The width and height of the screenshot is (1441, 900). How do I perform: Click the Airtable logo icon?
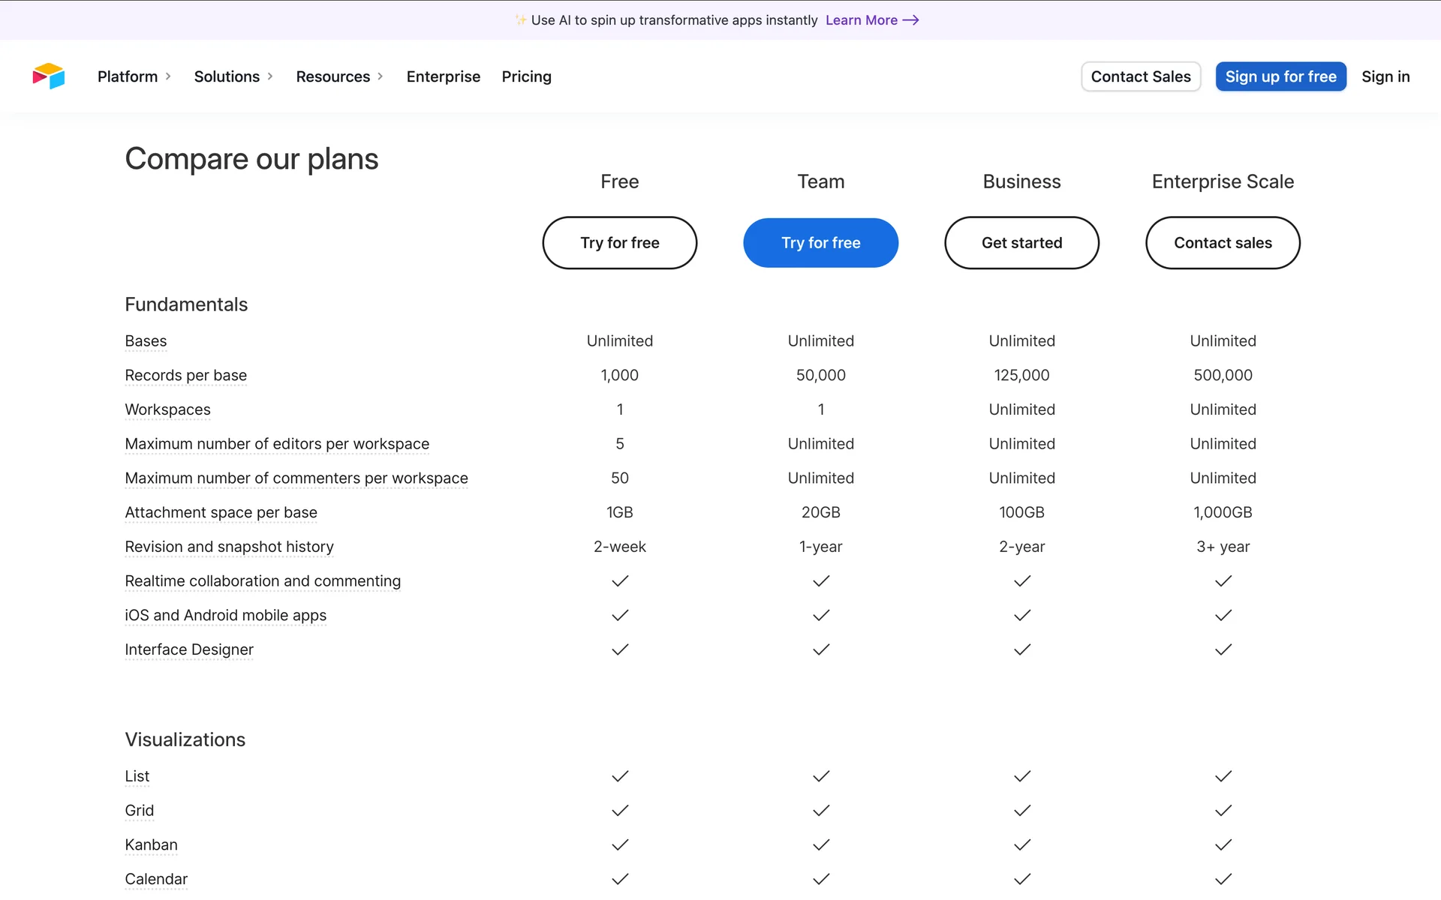click(49, 76)
